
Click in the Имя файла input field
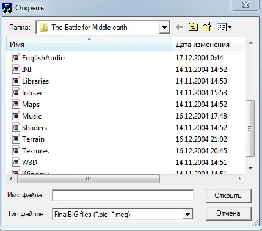(x=123, y=196)
